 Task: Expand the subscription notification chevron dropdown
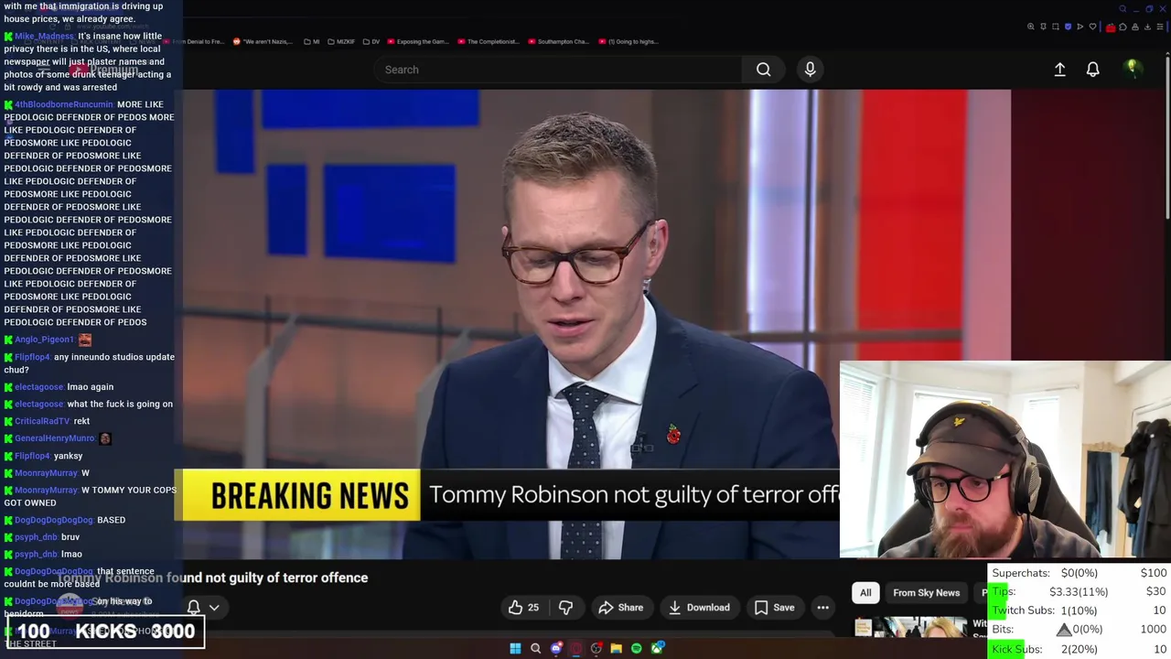(x=214, y=608)
